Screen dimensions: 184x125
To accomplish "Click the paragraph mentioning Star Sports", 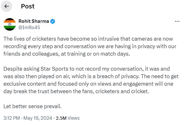I will coord(91,80).
